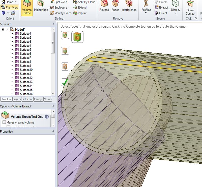
Task: Activate the Split By Plane tool
Action: [x=84, y=2]
